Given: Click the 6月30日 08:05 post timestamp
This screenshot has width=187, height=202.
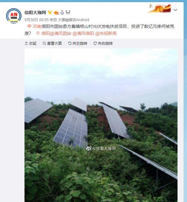Looking at the screenshot, I should point(36,20).
